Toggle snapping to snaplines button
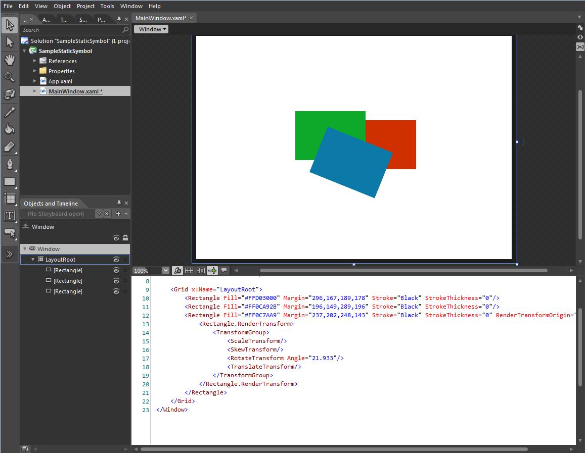The width and height of the screenshot is (585, 453). pyautogui.click(x=212, y=271)
